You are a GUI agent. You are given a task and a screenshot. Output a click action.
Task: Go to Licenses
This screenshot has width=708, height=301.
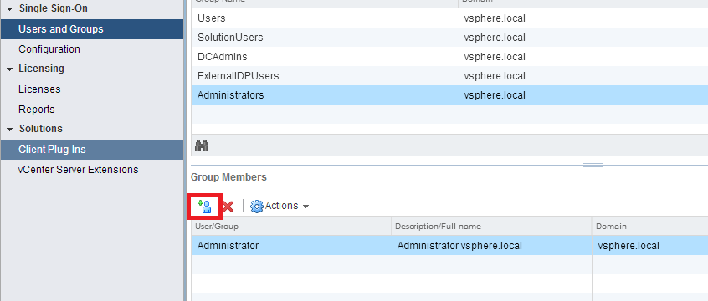39,89
